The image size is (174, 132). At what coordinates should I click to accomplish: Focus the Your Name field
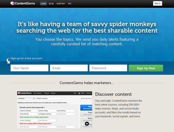point(29,68)
